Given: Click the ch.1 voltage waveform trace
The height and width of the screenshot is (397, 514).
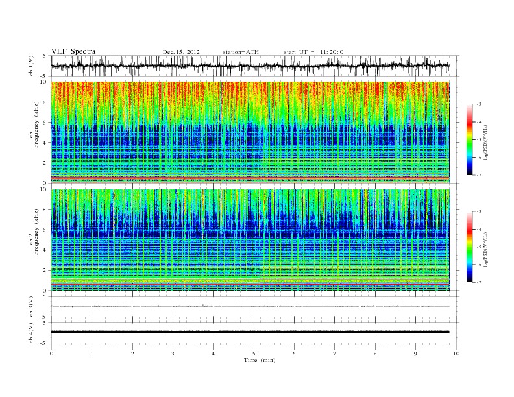Looking at the screenshot, I should pos(250,66).
